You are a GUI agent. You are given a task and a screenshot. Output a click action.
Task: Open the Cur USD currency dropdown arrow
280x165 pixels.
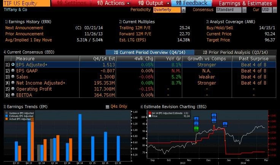275,10
